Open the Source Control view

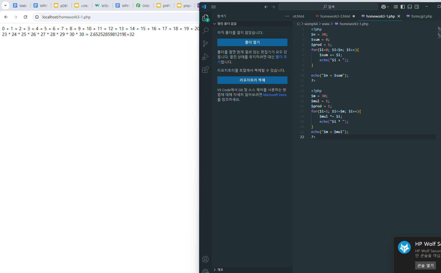tap(205, 44)
